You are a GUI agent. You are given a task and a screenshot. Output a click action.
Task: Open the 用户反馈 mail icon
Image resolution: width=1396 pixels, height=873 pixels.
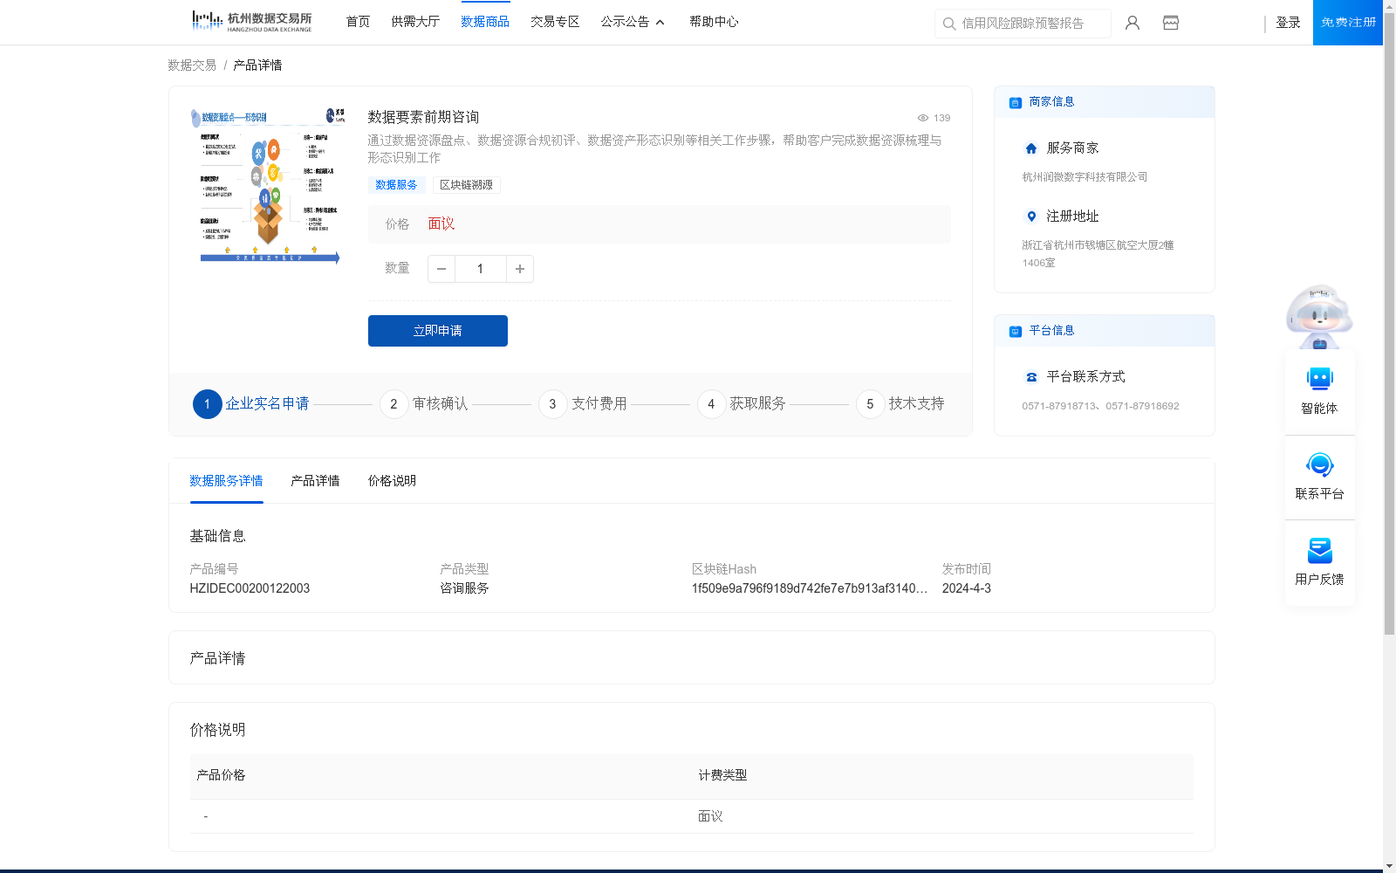click(1319, 550)
